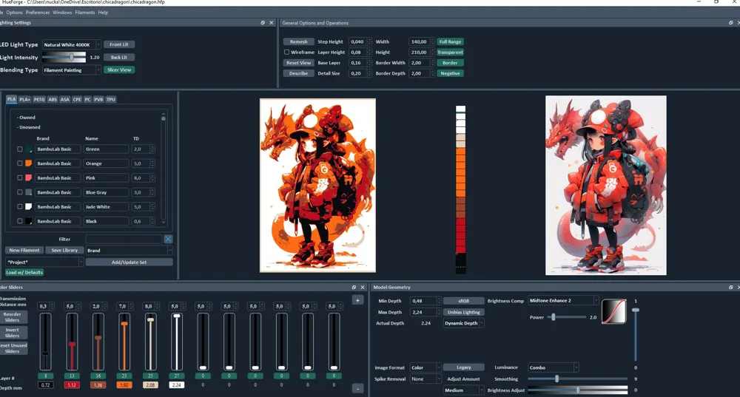Undock the Model Geometry panel
Screen dimensions: 740x397
tap(730, 287)
